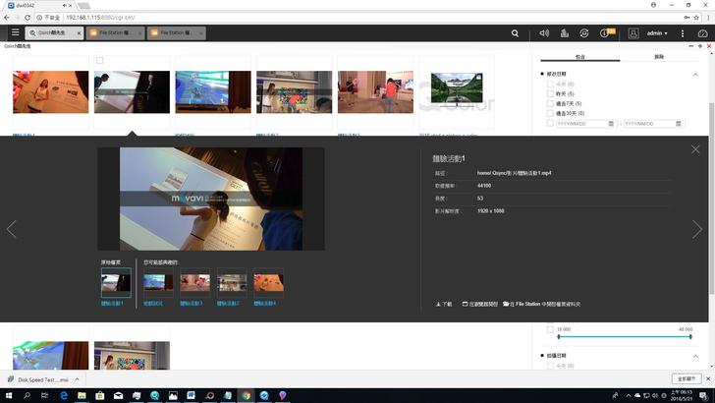Click the browser bookmark star icon
The width and height of the screenshot is (715, 403).
[684, 18]
